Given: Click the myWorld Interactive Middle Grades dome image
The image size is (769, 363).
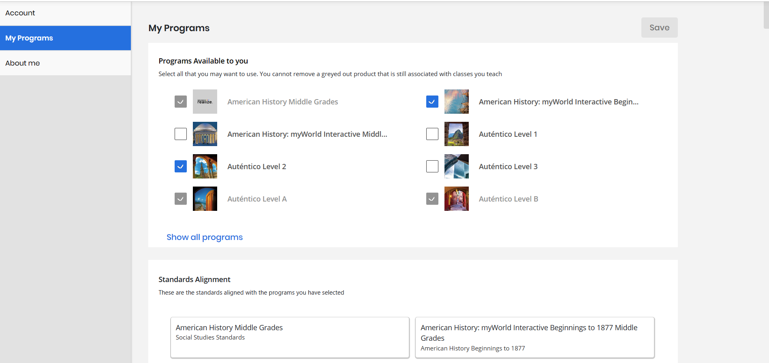Looking at the screenshot, I should [x=205, y=134].
